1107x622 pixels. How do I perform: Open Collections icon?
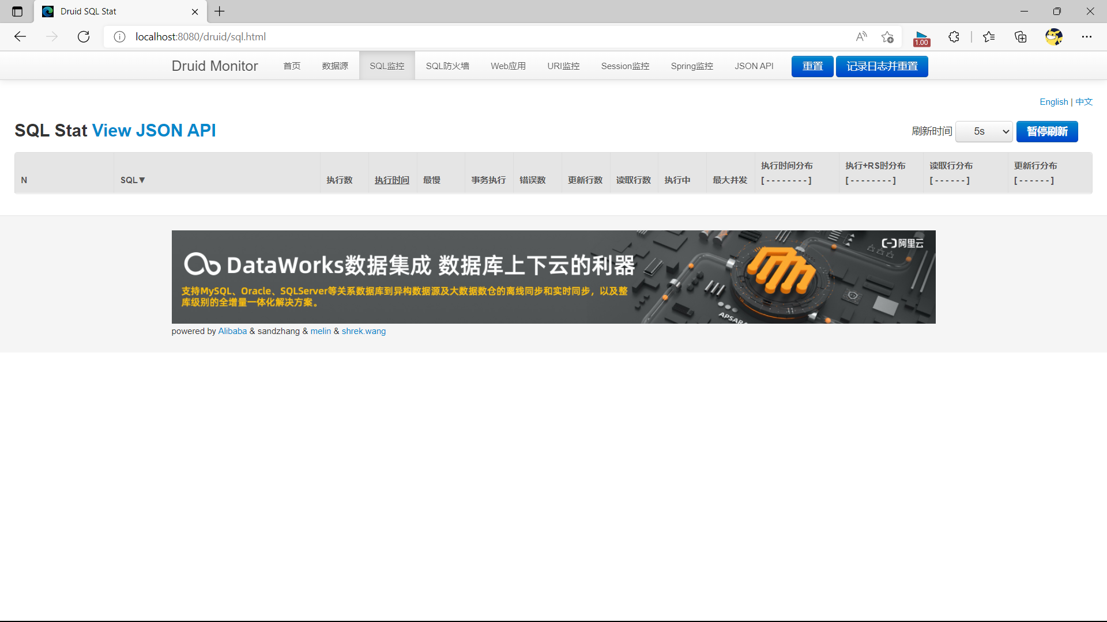(x=1021, y=37)
